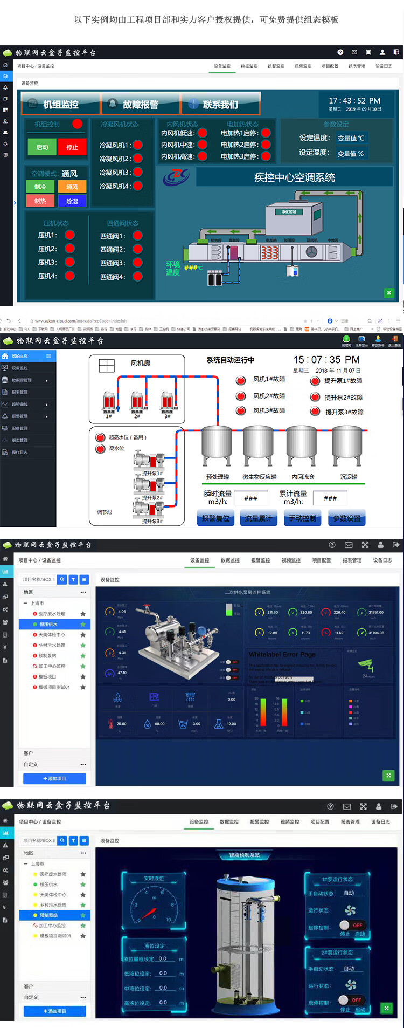
Task: Toggle the 2#泵 start-stop OFF switch
Action: (x=350, y=1000)
